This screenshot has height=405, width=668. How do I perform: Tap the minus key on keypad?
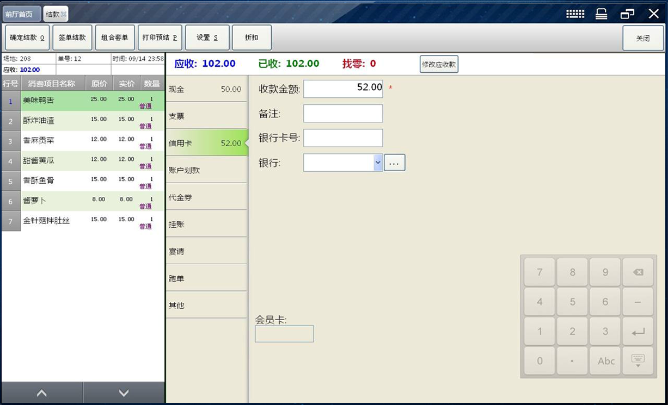pos(638,302)
